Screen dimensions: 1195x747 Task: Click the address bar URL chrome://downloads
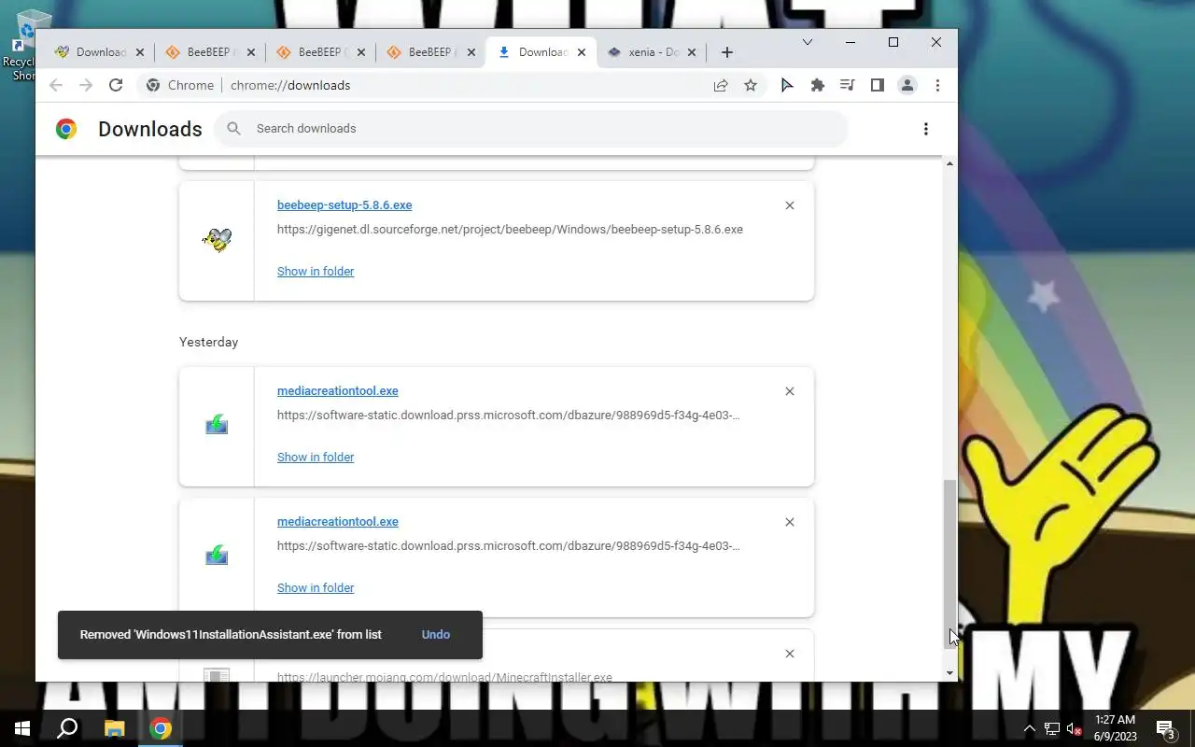[290, 85]
